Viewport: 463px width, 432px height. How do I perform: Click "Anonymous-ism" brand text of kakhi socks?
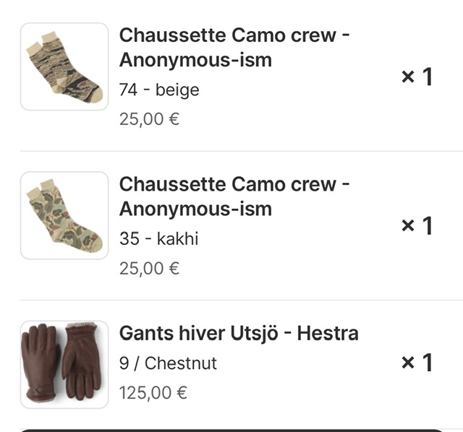pos(195,209)
